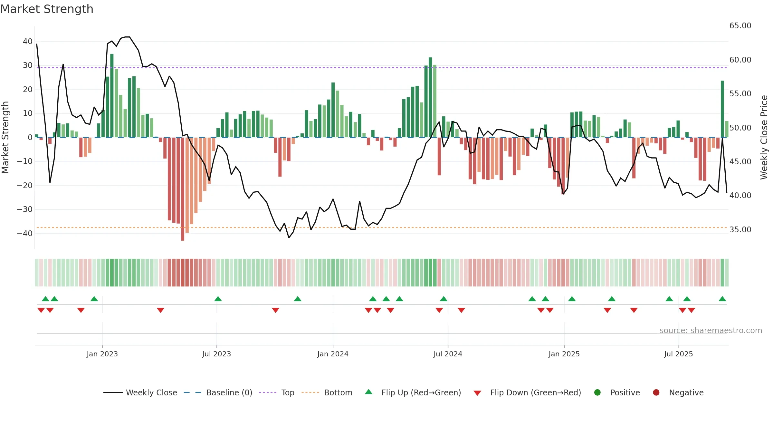
Task: Click the Weekly Close Price axis title
Action: tap(764, 137)
